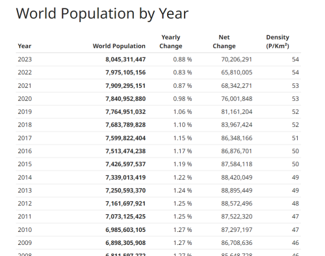Click density value 51 in 2017 row
This screenshot has width=325, height=256.
click(295, 138)
